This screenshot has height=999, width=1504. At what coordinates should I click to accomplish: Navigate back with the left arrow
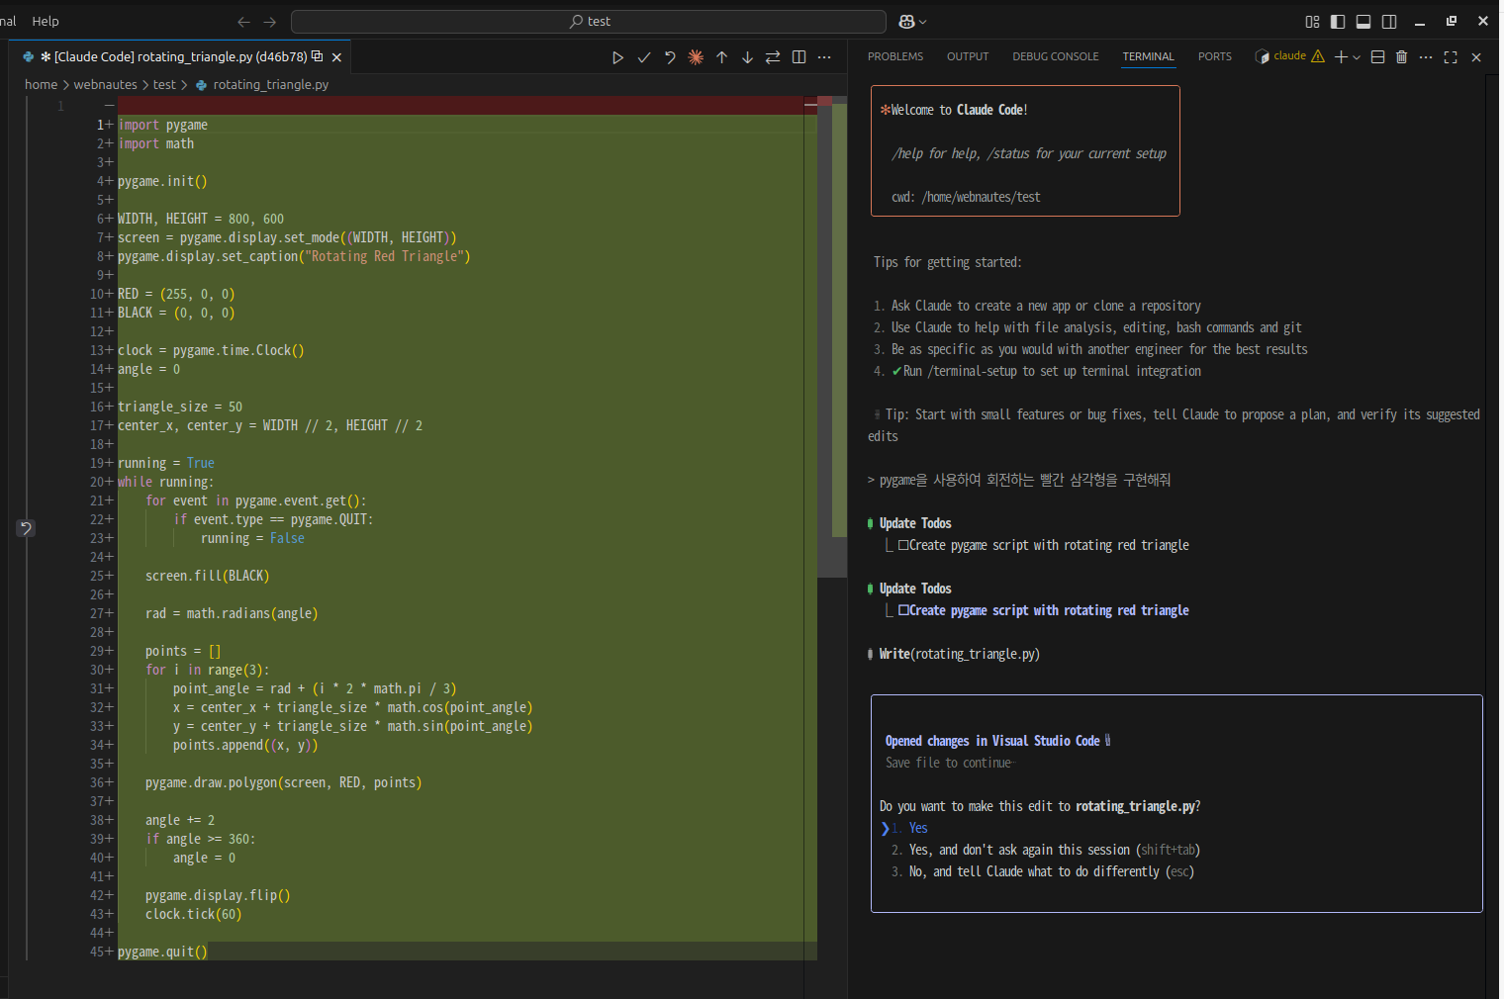point(244,22)
